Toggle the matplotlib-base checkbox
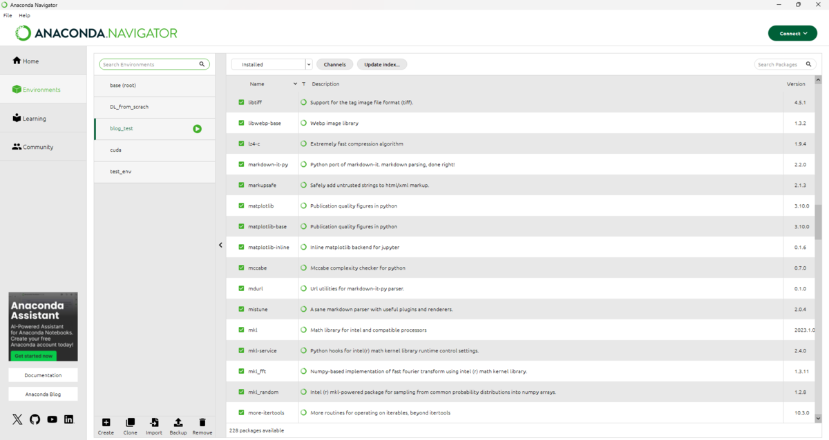The image size is (829, 440). point(241,226)
